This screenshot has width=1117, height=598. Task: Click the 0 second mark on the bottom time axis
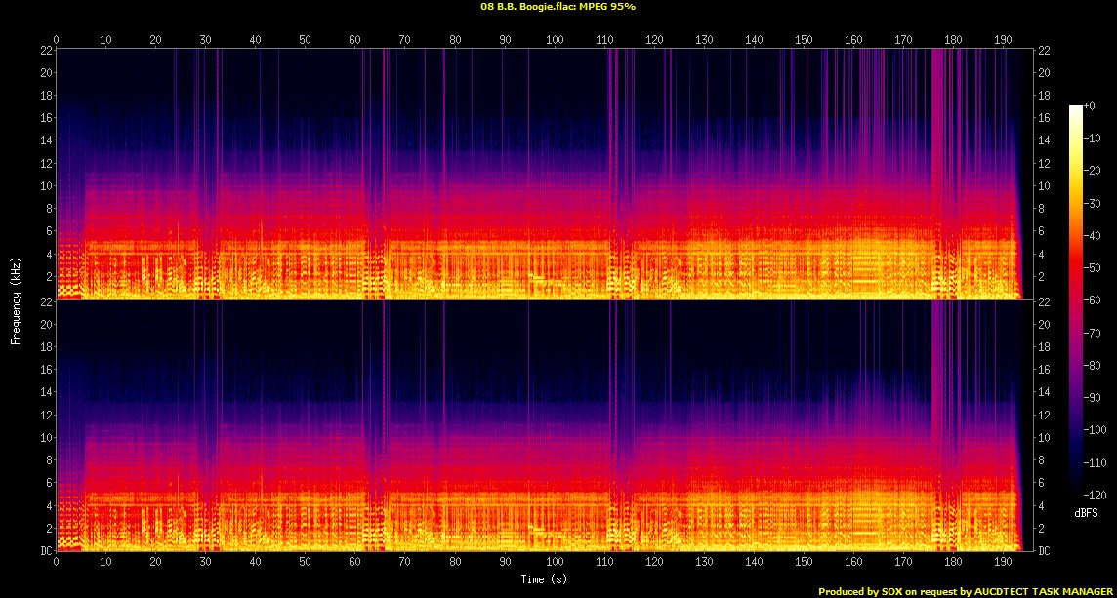pos(57,563)
